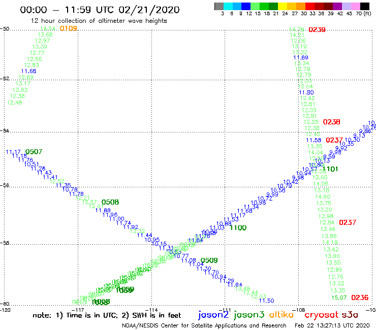Click the 'NOAA/NESDIS Center for Satellite Applications' footer
The image size is (376, 330).
[204, 325]
